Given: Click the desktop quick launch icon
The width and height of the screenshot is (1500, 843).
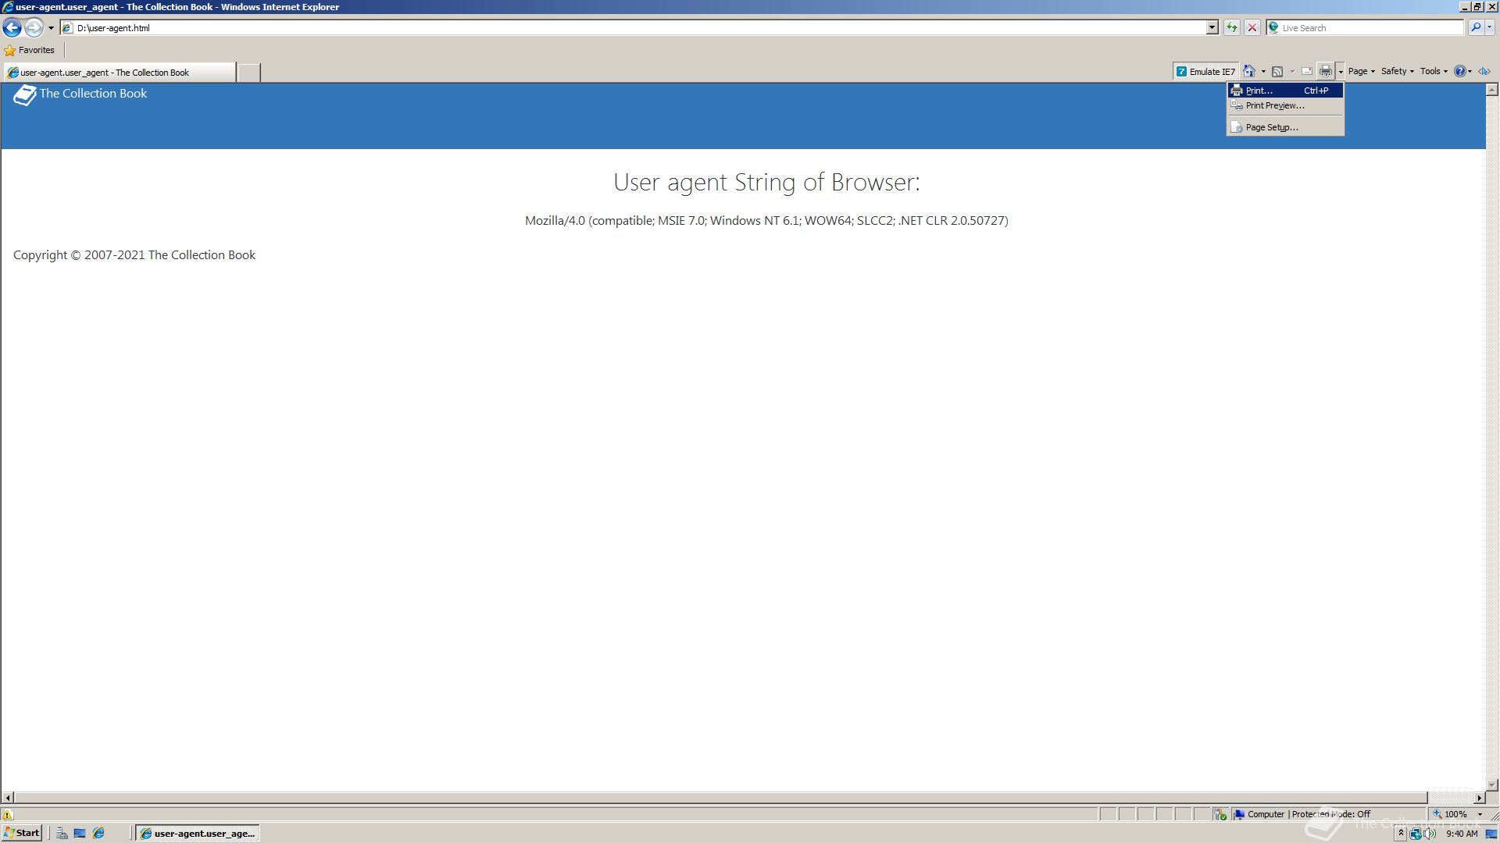Looking at the screenshot, I should pyautogui.click(x=80, y=834).
